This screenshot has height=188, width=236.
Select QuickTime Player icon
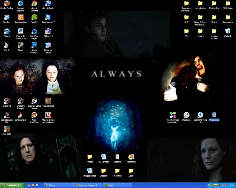click(x=34, y=34)
